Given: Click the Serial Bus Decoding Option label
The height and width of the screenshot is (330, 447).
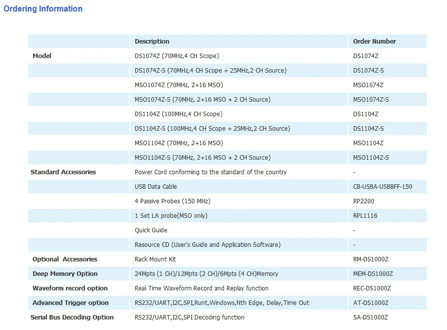Looking at the screenshot, I should tap(72, 317).
